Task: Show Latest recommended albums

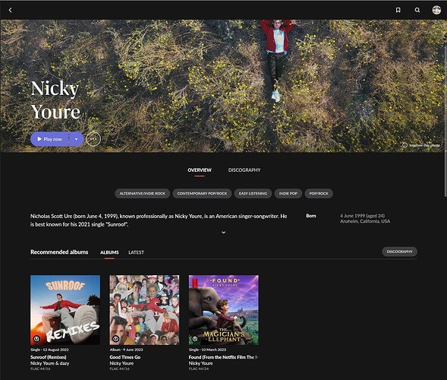Action: [136, 252]
